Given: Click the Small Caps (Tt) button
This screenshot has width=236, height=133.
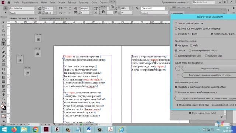Looking at the screenshot, I should [x=60, y=13].
